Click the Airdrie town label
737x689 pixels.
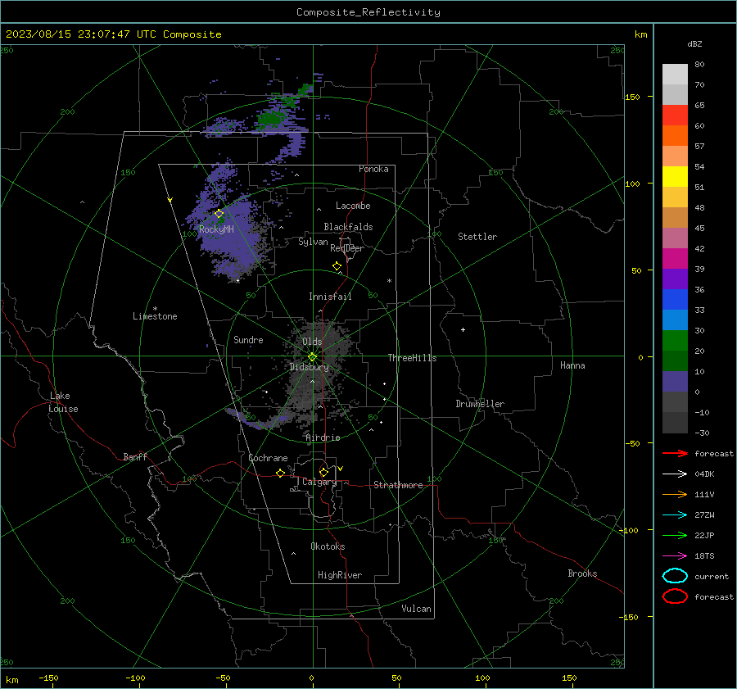point(323,437)
